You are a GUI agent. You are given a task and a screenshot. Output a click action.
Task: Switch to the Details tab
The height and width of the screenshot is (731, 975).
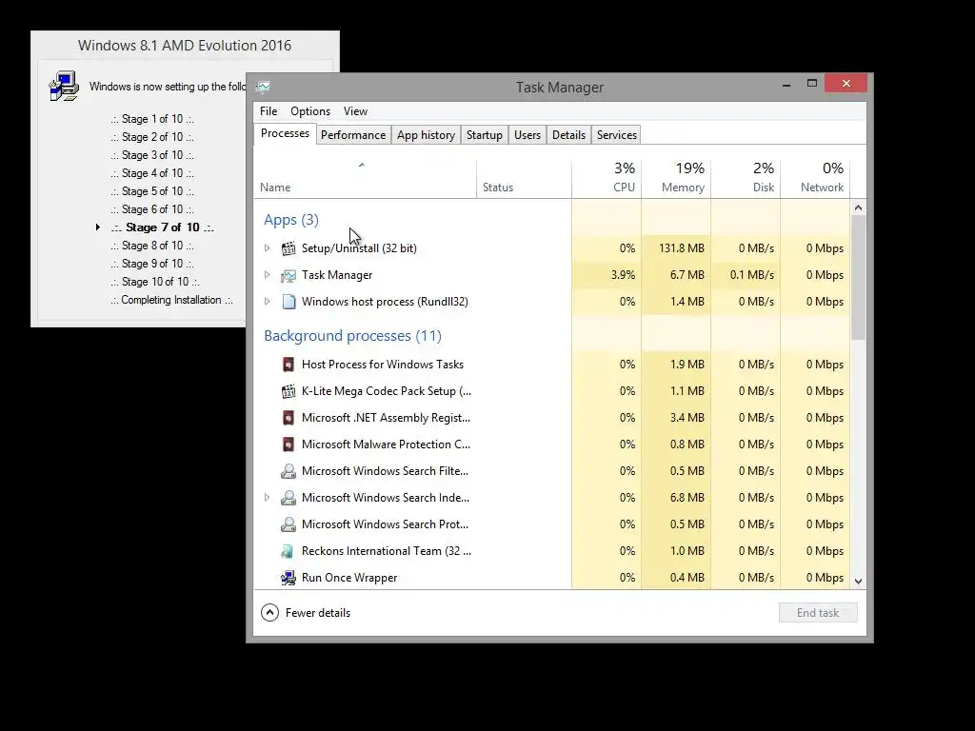(569, 135)
